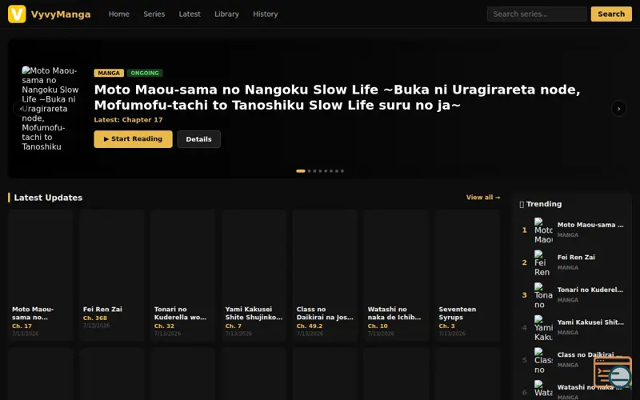Click trending thumbnail for Tonari no Kuderella
640x400 pixels.
pyautogui.click(x=543, y=295)
